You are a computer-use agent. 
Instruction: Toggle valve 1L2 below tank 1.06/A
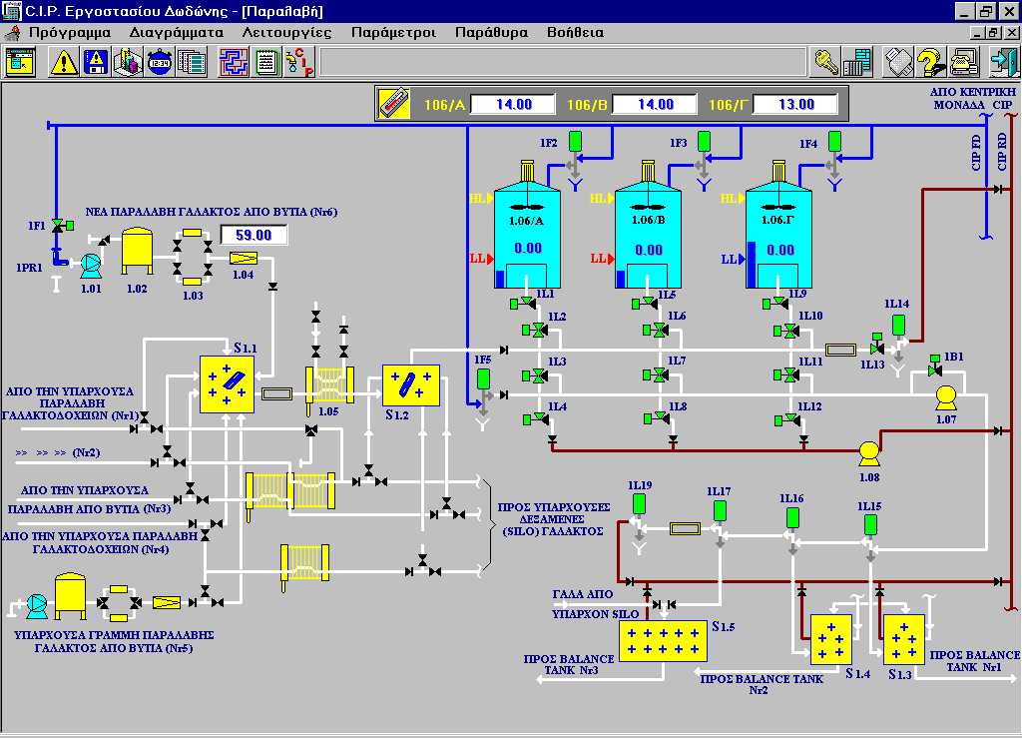[539, 331]
